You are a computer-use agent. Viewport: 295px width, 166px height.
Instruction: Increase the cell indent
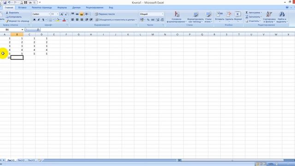91,19
